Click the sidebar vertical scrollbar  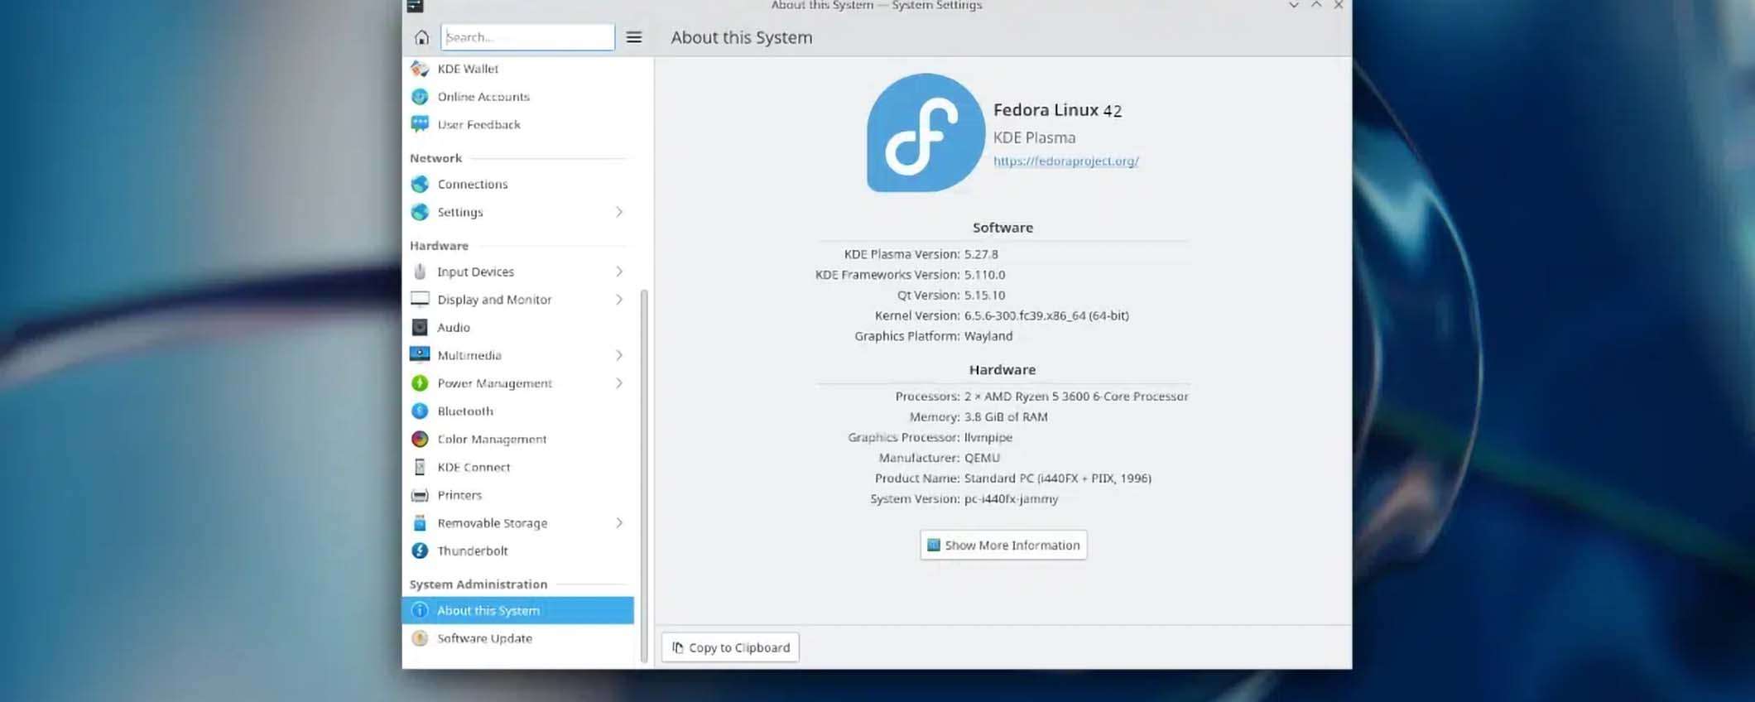pyautogui.click(x=644, y=476)
